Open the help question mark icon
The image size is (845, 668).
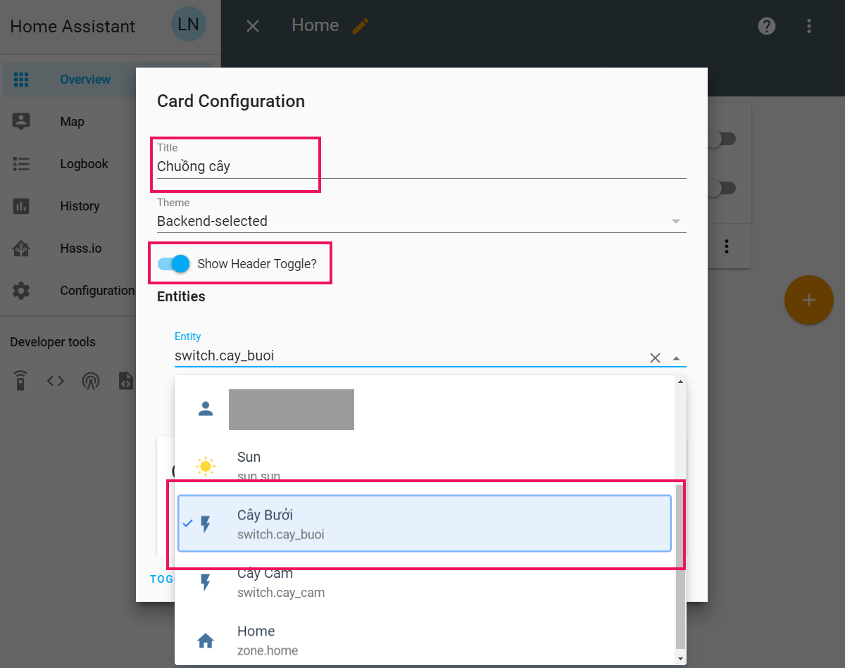pyautogui.click(x=766, y=26)
